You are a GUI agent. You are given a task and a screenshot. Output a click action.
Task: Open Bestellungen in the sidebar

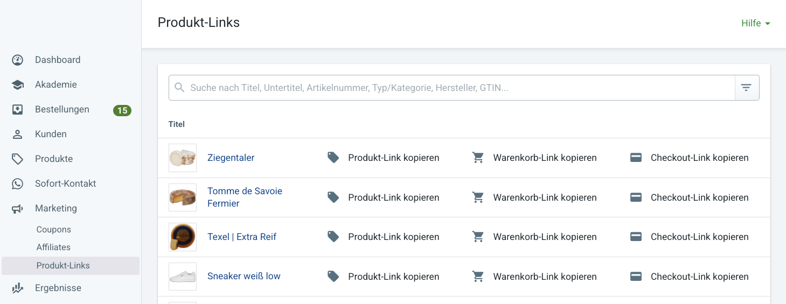(x=62, y=109)
